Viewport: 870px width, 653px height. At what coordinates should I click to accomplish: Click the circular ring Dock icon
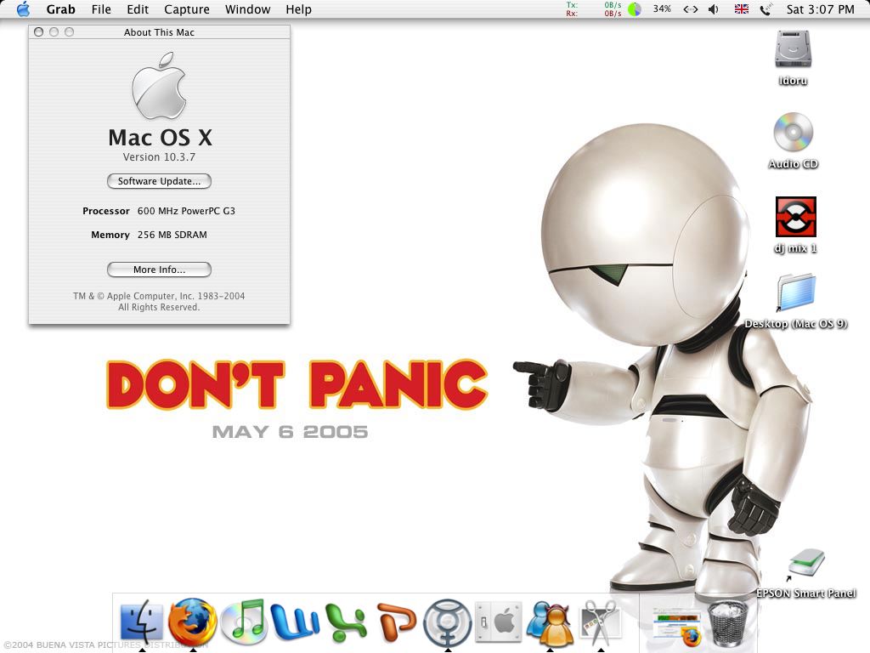point(447,623)
